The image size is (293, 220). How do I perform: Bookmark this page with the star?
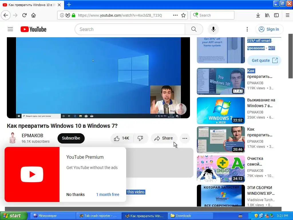183,15
